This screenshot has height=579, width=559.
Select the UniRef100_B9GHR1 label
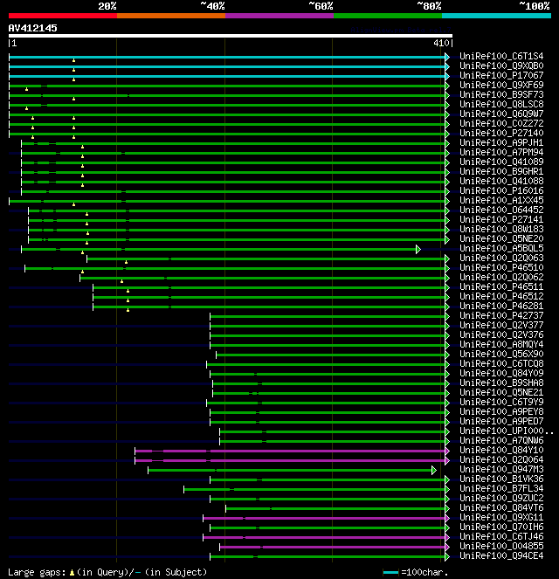pos(501,171)
